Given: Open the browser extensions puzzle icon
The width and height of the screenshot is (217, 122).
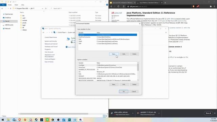Looking at the screenshot, I should click(x=211, y=6).
